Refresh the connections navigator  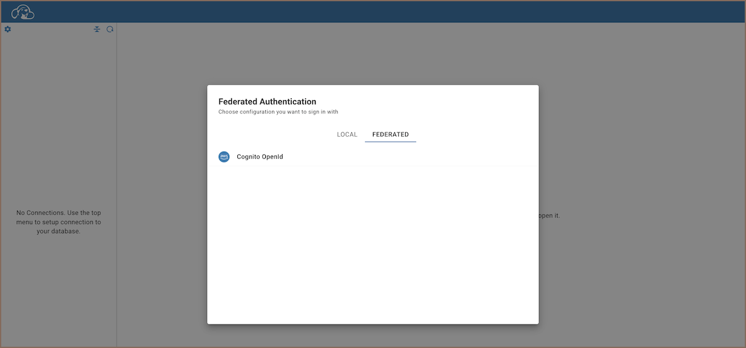coord(110,29)
